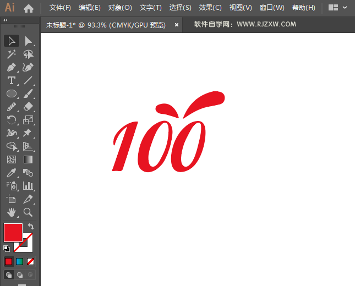The height and width of the screenshot is (286, 355).
Task: Select the Shaper pencil tool
Action: point(12,107)
